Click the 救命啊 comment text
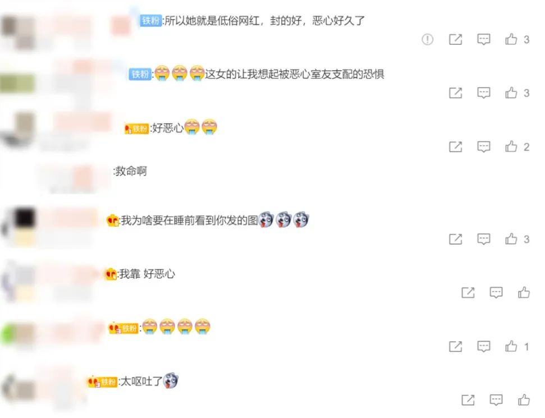Screen dimensions: 545x418 click(131, 171)
